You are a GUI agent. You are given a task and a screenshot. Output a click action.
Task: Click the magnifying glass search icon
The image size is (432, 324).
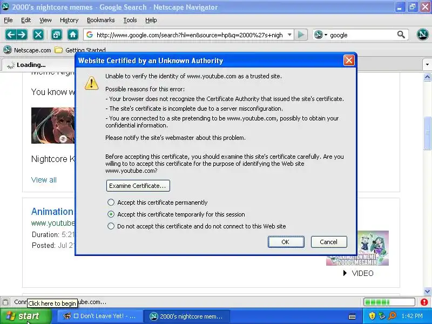[x=401, y=35]
